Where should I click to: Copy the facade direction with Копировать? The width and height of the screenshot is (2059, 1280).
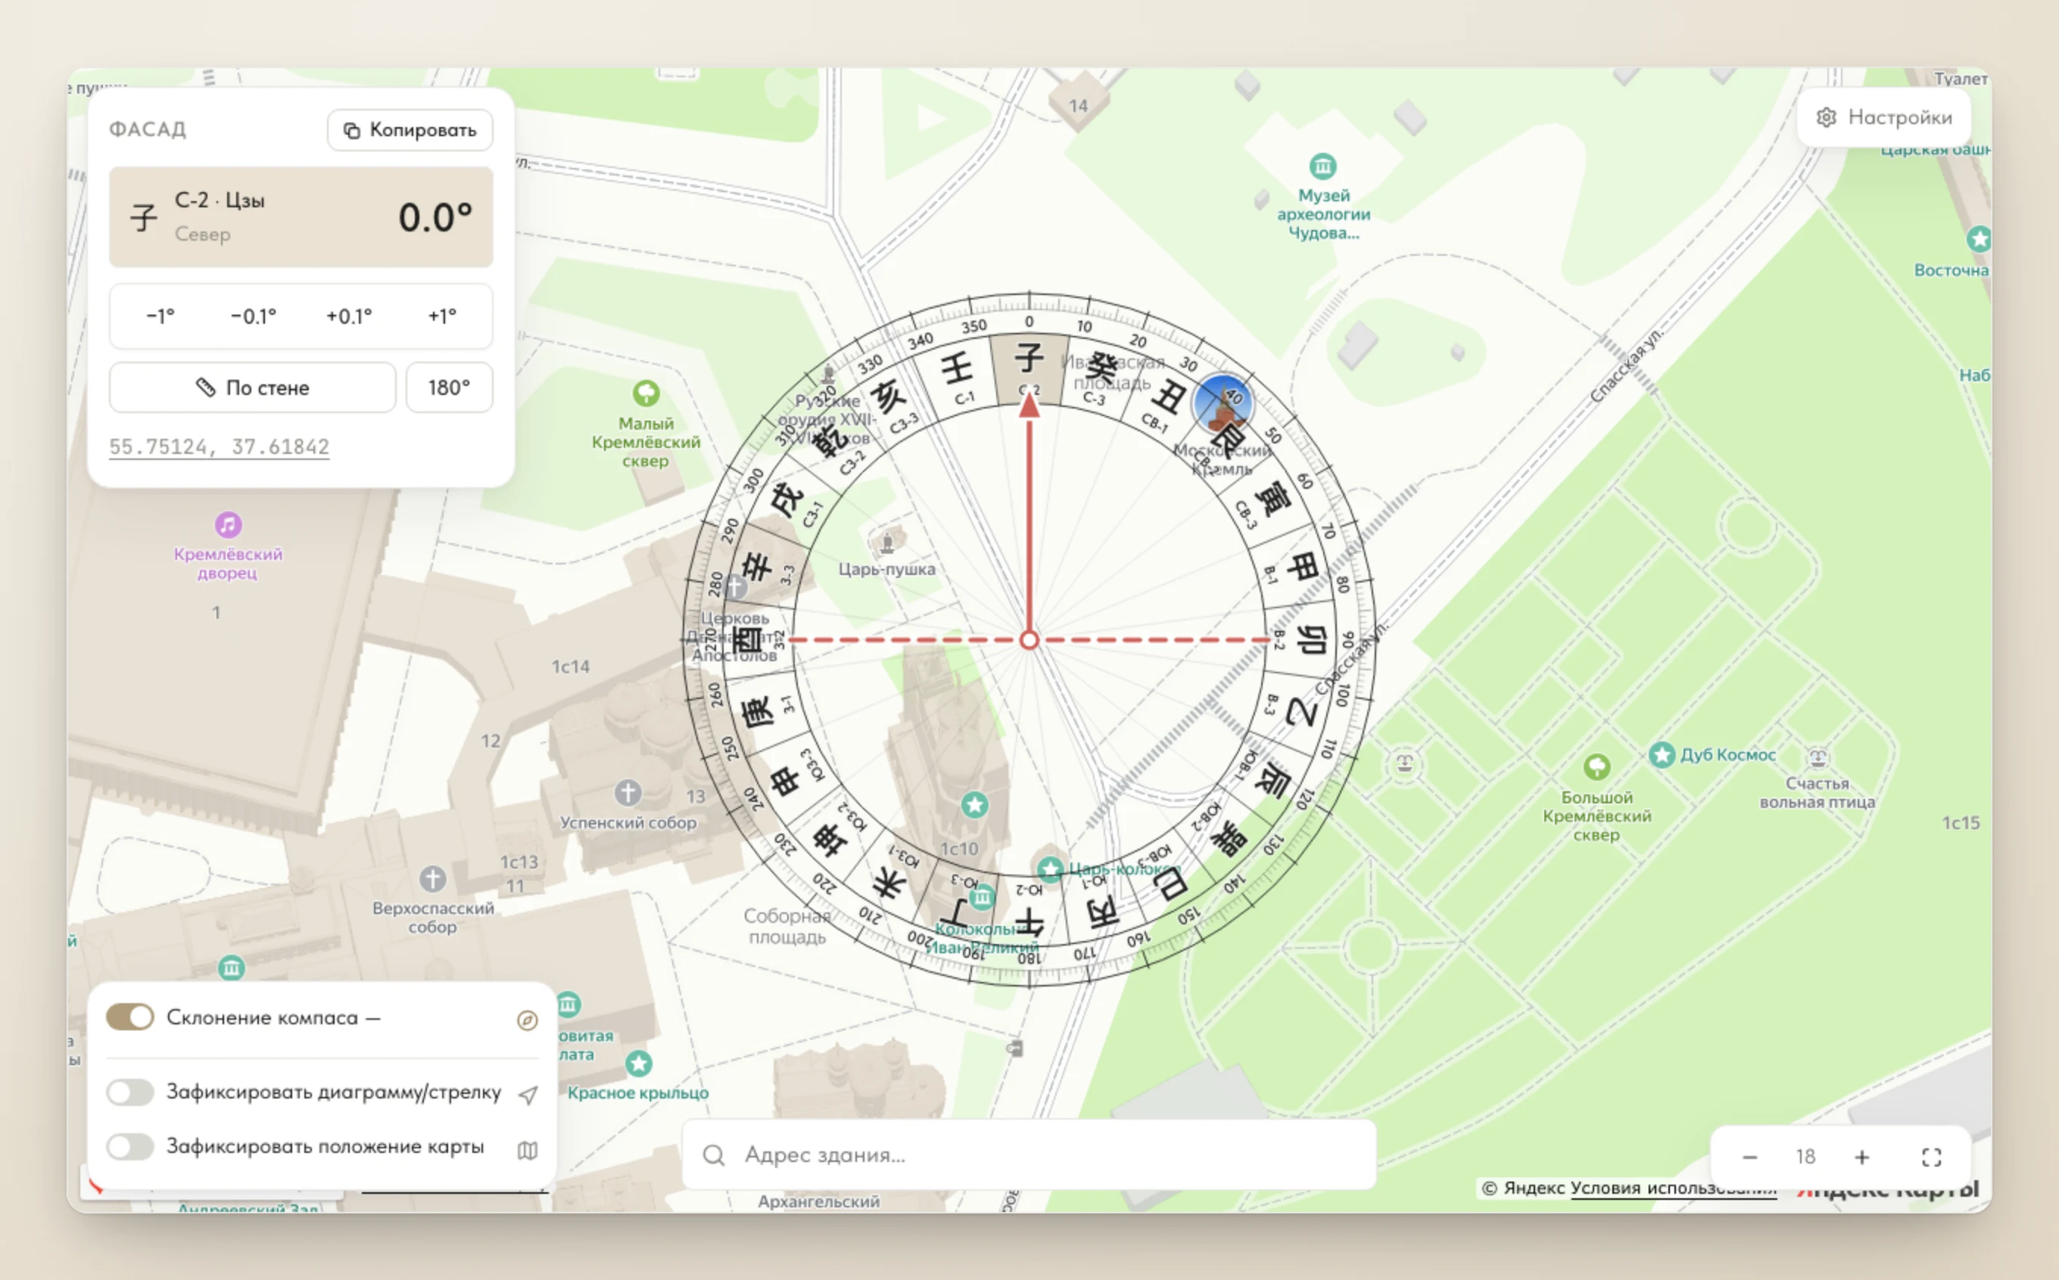(410, 130)
